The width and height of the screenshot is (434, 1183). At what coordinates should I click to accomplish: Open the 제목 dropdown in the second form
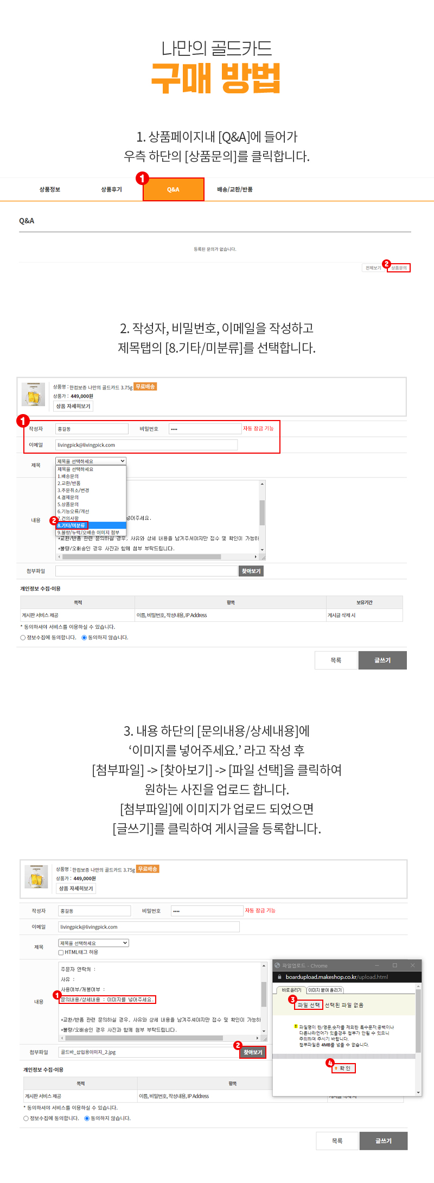(x=94, y=943)
